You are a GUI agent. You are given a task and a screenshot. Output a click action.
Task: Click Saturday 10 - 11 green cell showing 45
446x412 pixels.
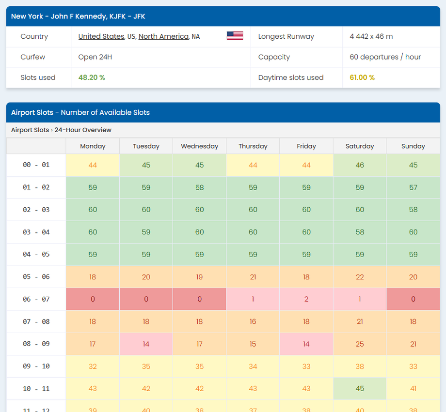tap(359, 389)
